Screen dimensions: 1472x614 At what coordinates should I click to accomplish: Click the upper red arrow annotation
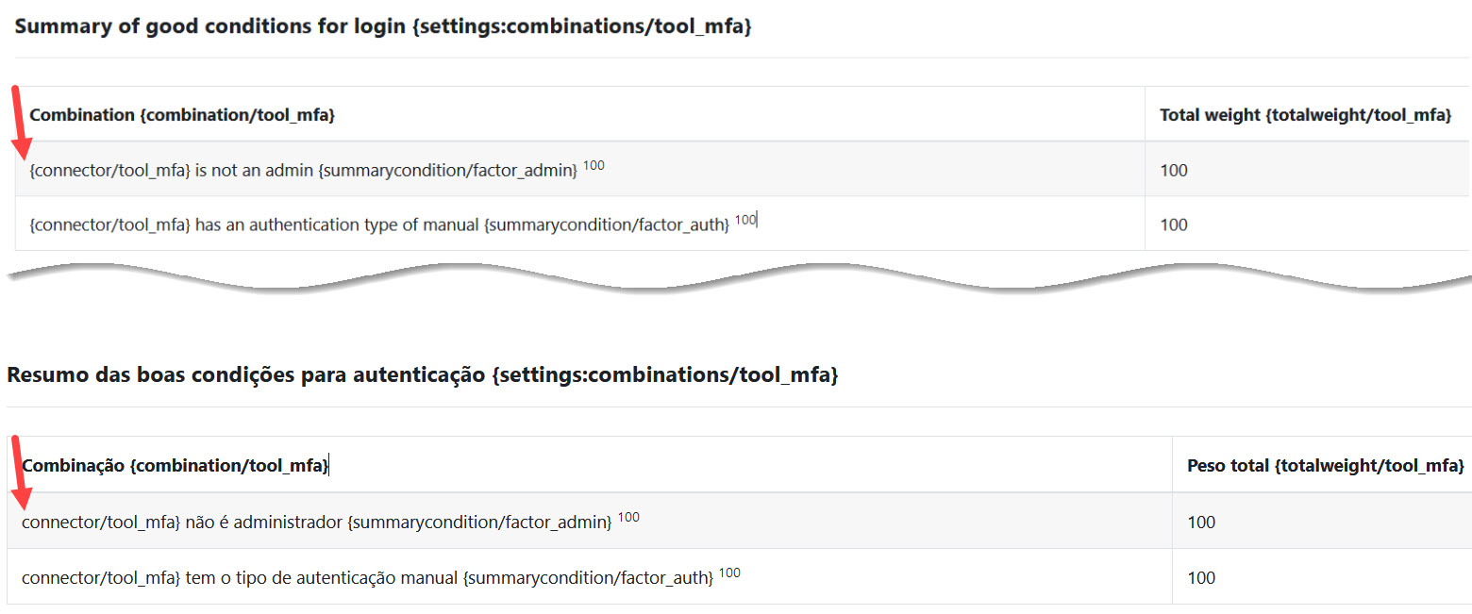(19, 123)
